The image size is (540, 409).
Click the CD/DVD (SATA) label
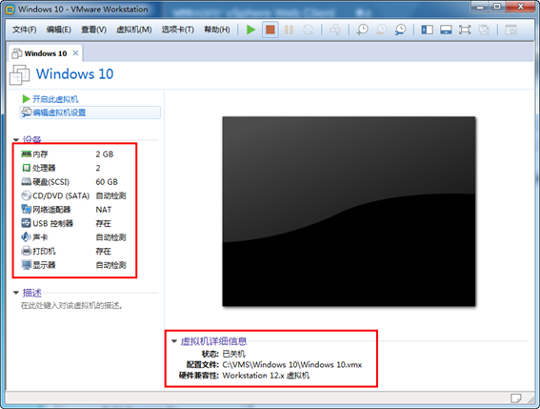coord(61,195)
